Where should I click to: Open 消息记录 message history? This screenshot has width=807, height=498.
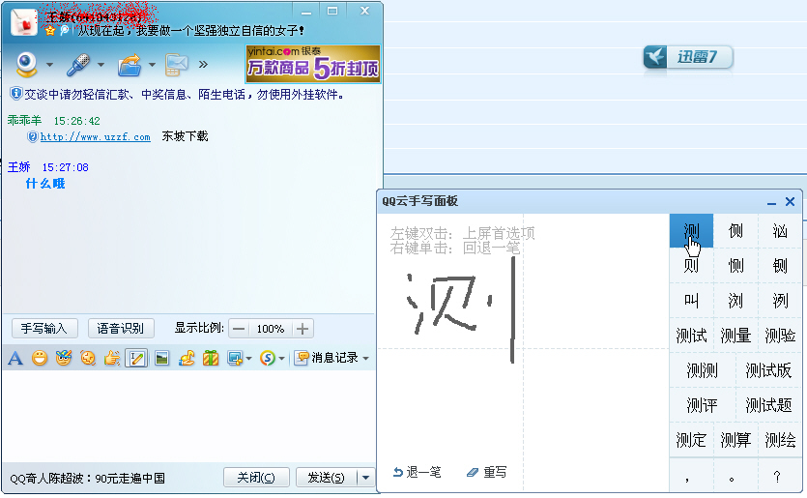(x=327, y=358)
